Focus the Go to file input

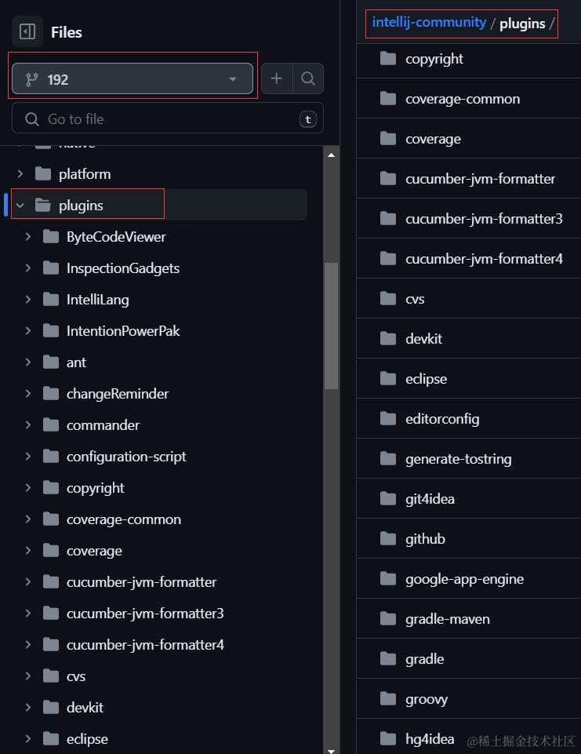pyautogui.click(x=167, y=118)
